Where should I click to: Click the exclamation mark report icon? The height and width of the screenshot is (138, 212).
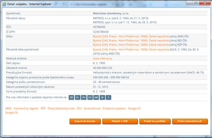pos(108,97)
